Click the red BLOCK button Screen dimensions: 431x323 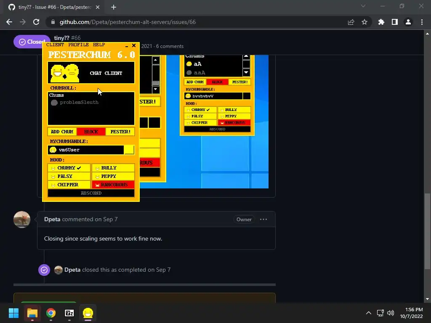click(x=91, y=132)
